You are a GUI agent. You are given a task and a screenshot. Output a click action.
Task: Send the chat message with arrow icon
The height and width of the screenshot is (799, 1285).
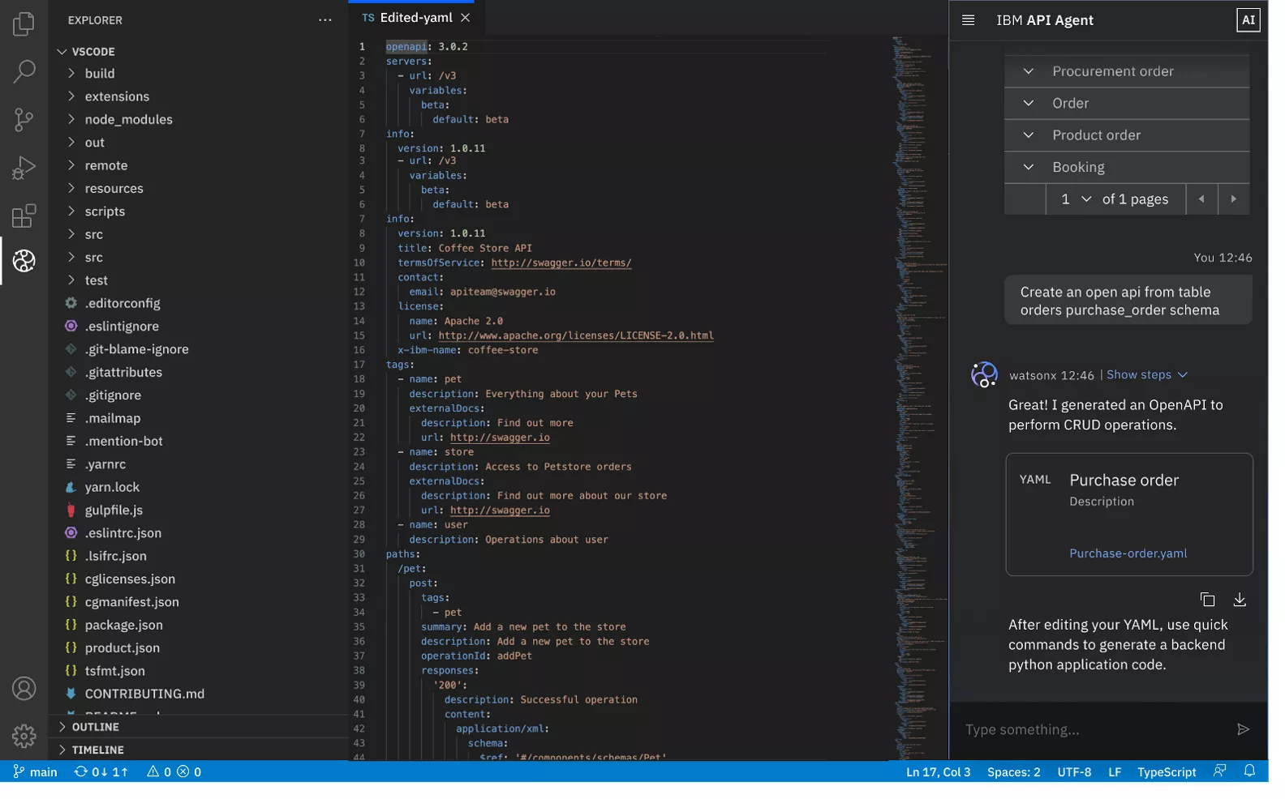(x=1242, y=729)
